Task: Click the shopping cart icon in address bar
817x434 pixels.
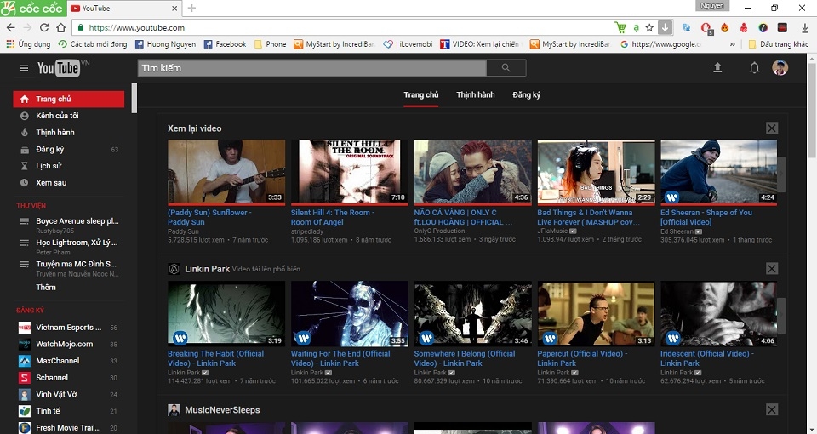Action: pyautogui.click(x=620, y=27)
